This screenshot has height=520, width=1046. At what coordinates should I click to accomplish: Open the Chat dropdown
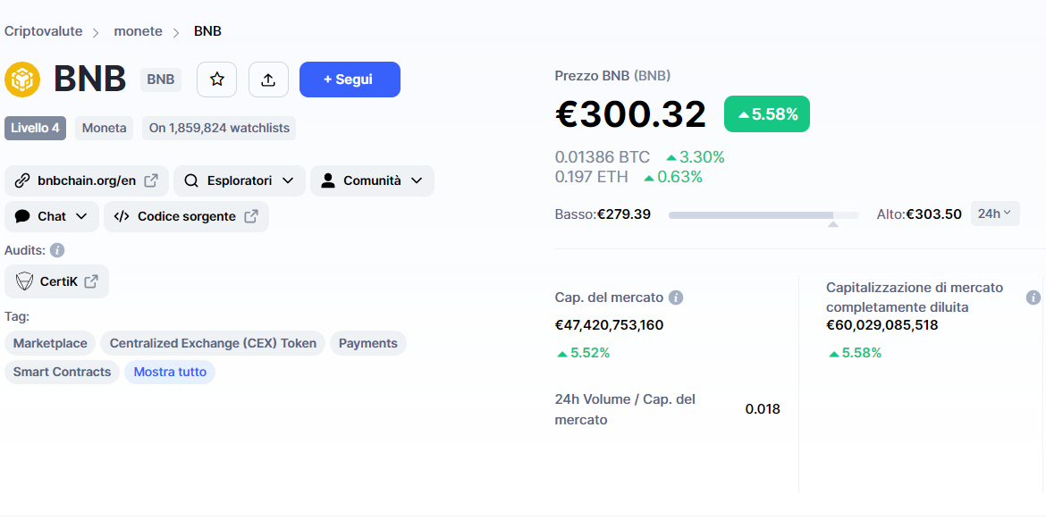click(x=52, y=216)
